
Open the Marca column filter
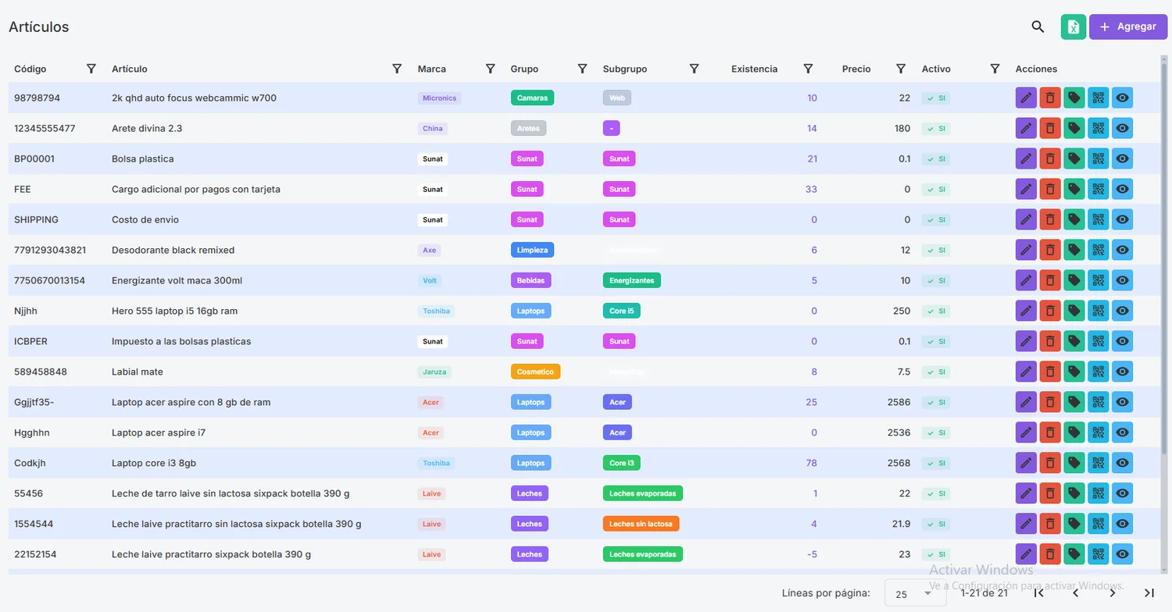click(490, 69)
